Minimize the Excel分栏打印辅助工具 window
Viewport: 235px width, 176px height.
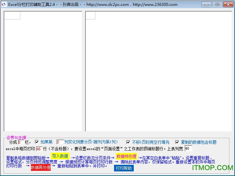tap(206, 5)
